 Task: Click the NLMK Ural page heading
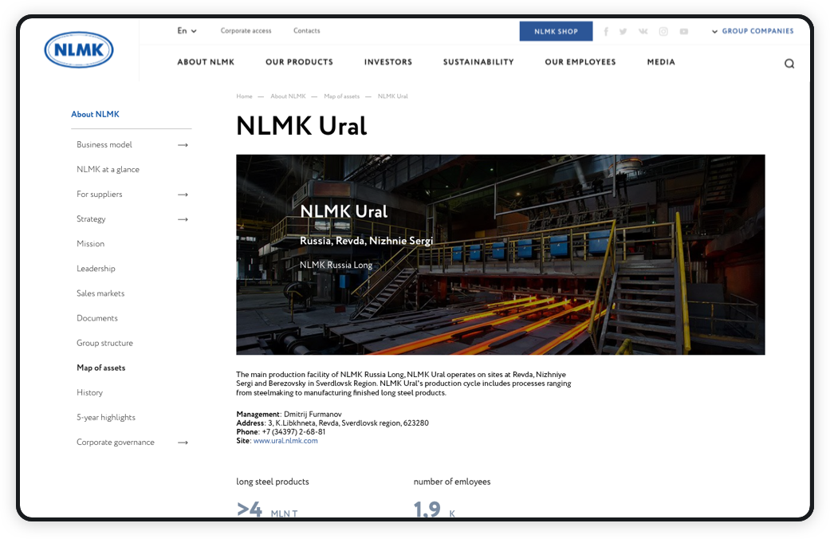[301, 126]
